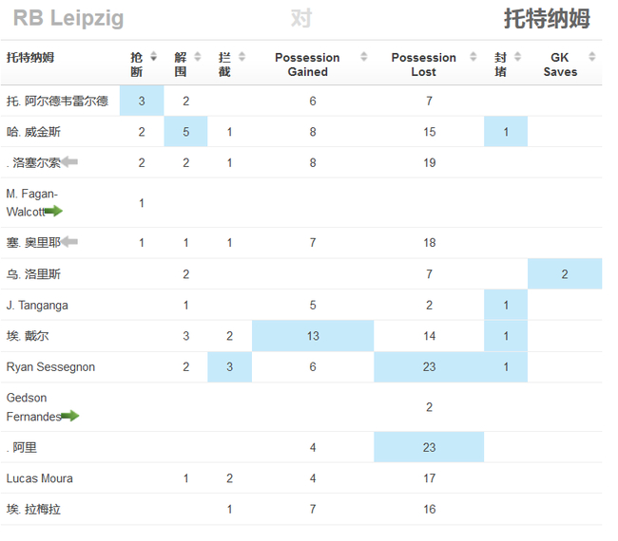618x541 pixels.
Task: Open player 托. 阿尔德韦雷尔德
Action: [x=57, y=102]
